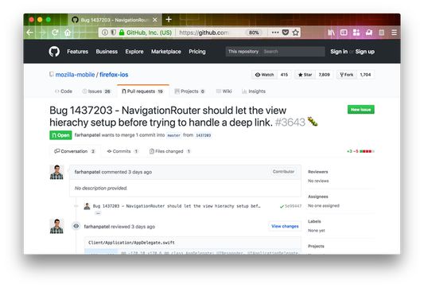This screenshot has width=424, height=288.
Task: Open the commit message Bug 1437203 link
Action: (x=177, y=206)
